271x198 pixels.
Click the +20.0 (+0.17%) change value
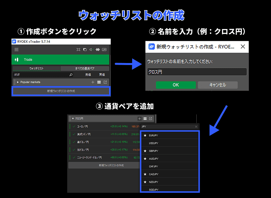119,150
